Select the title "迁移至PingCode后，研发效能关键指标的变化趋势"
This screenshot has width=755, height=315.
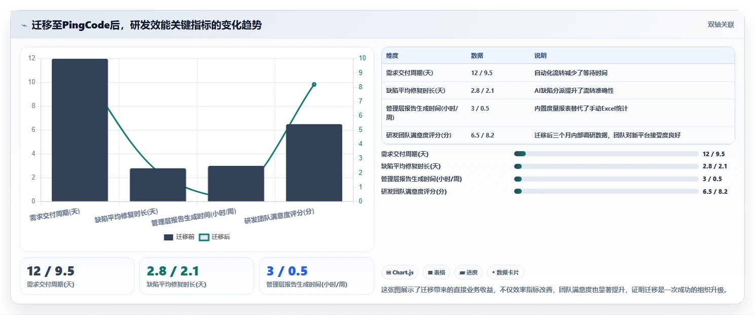tap(147, 25)
